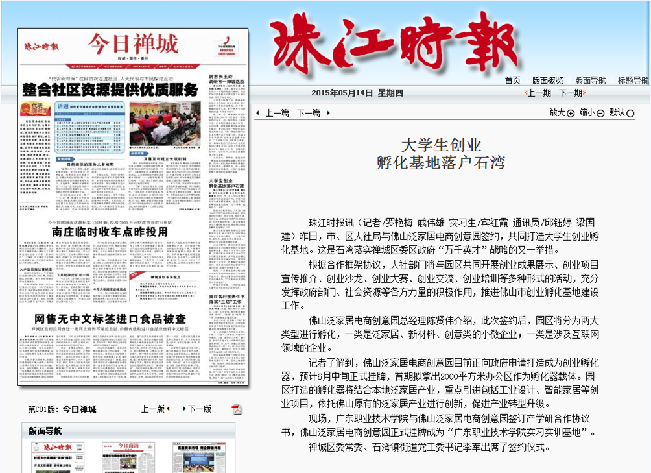Click the 话题 blue box on newspaper page

tap(89, 128)
